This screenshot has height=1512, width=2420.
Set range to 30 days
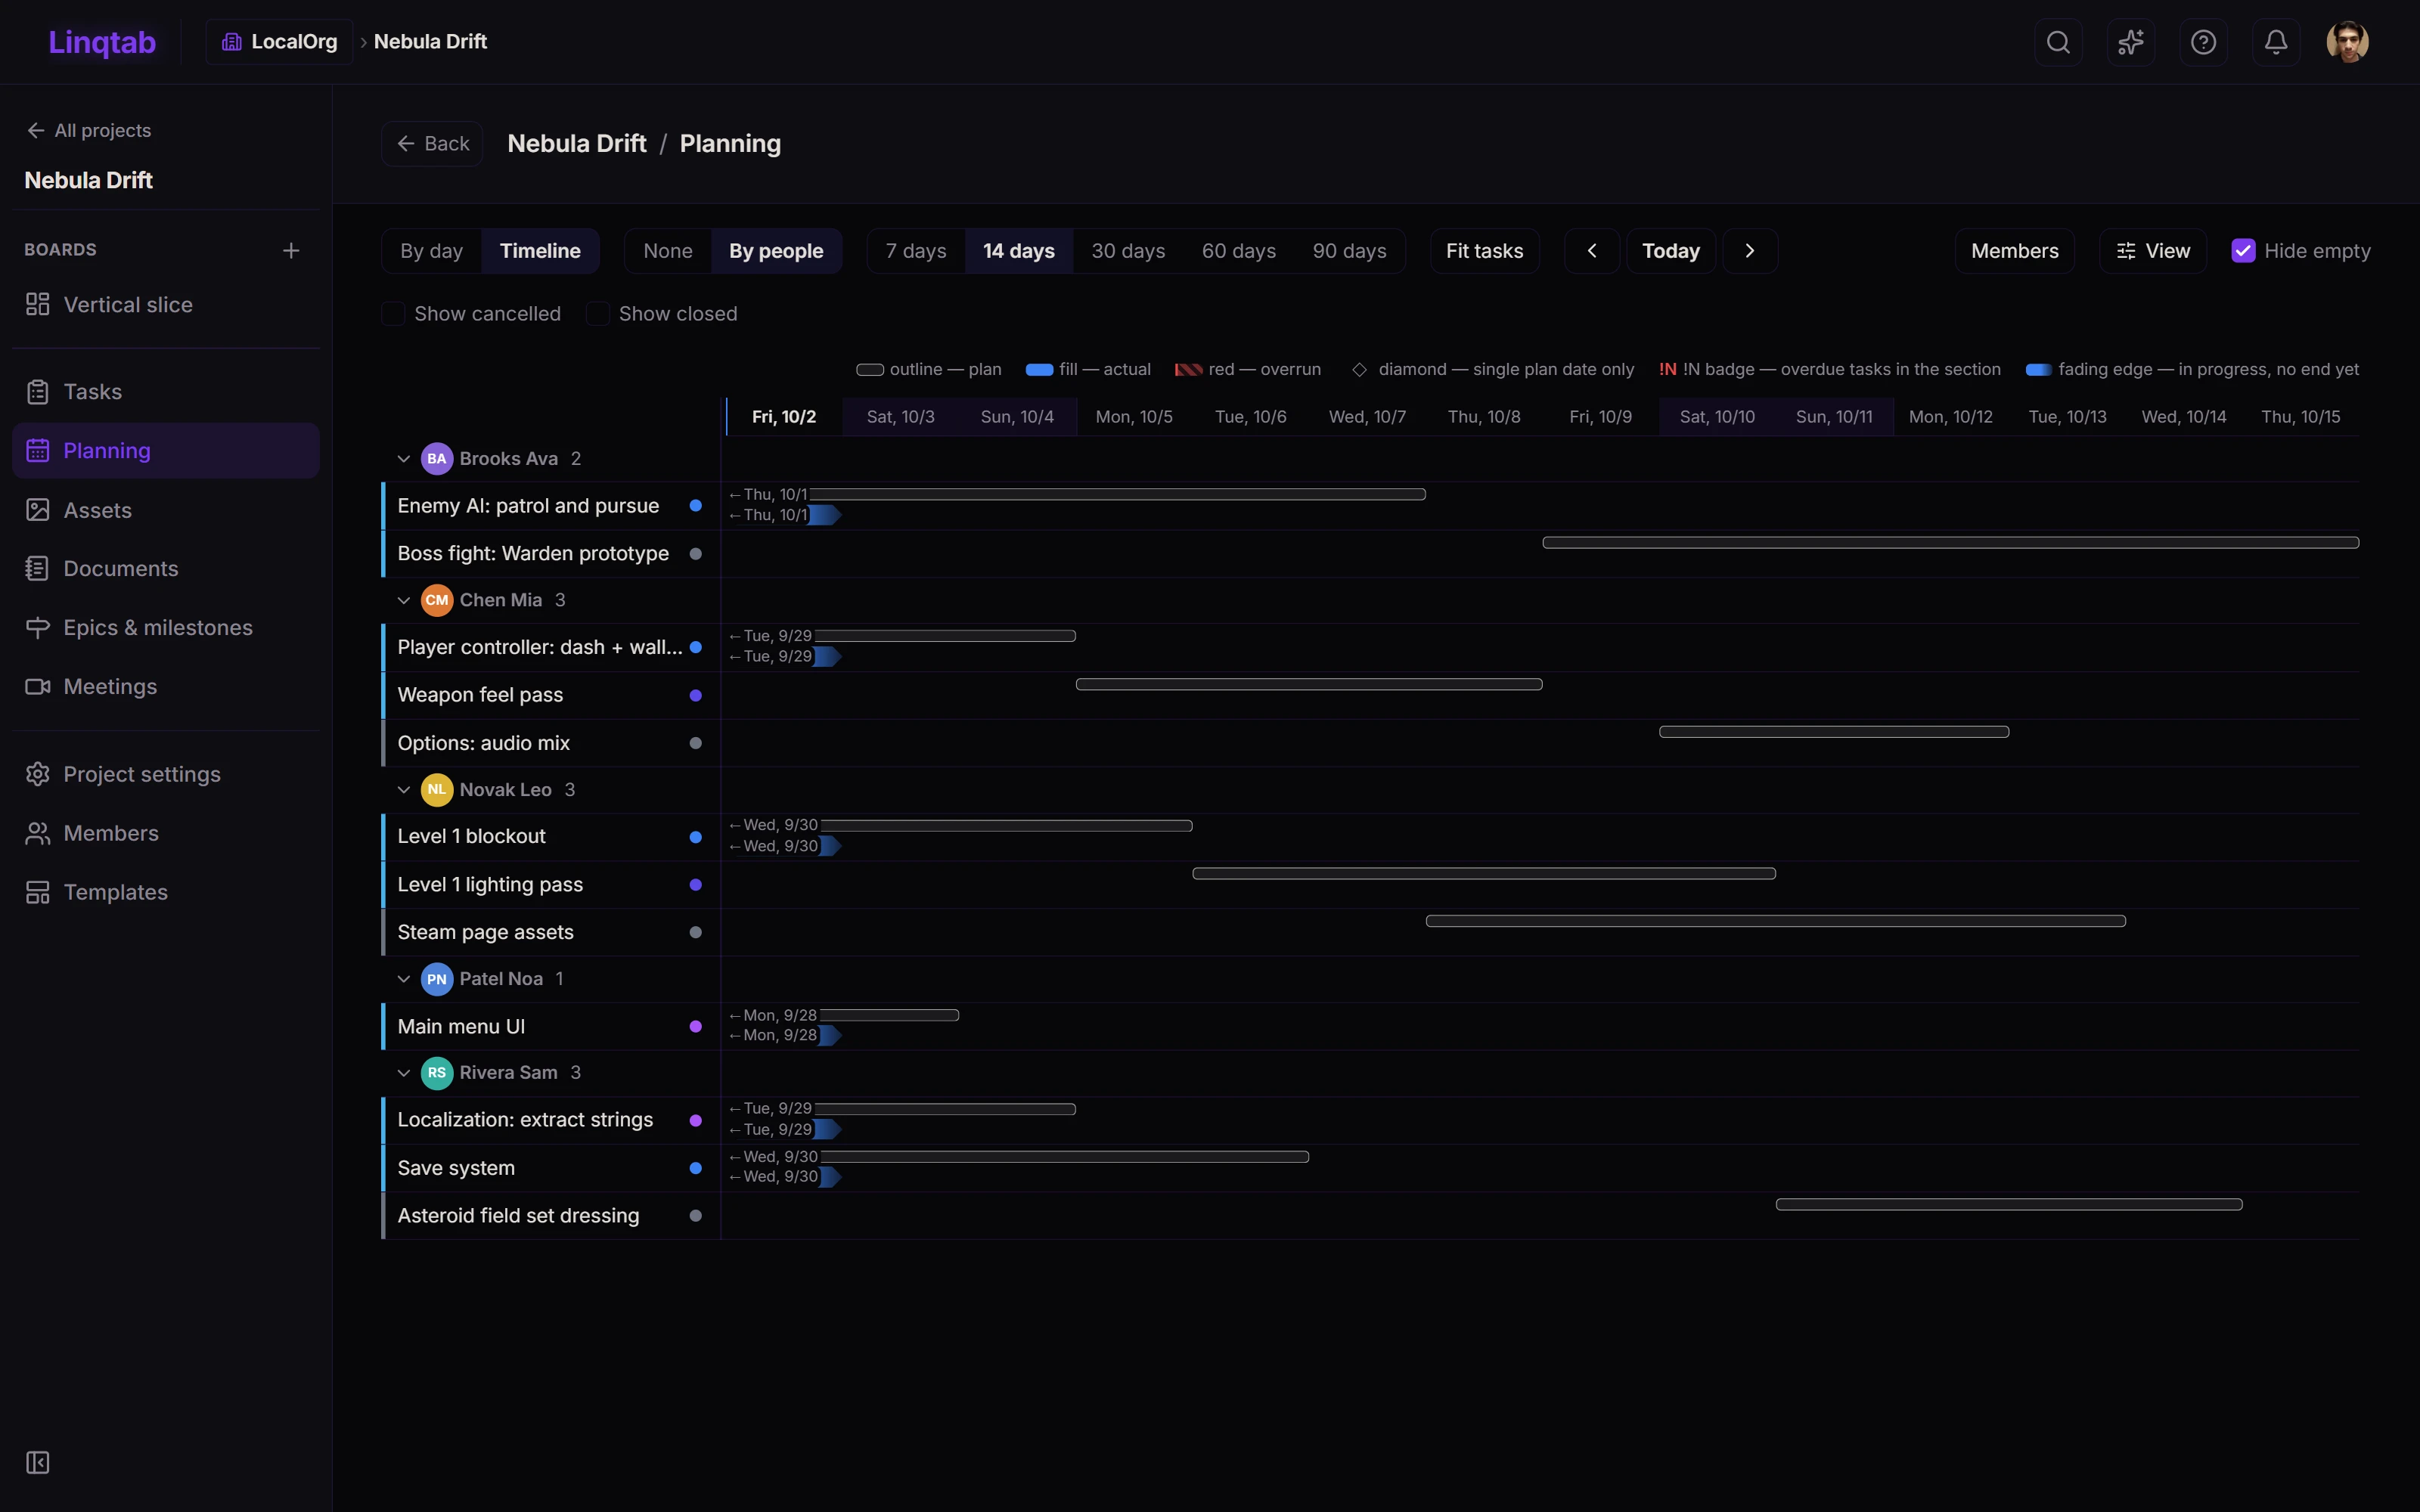[1128, 251]
